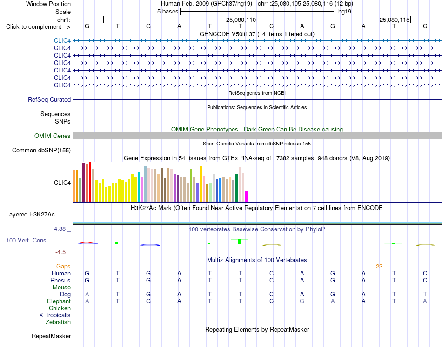The height and width of the screenshot is (347, 442).
Task: Click the '5 bases' scale bar label
Action: tap(167, 12)
